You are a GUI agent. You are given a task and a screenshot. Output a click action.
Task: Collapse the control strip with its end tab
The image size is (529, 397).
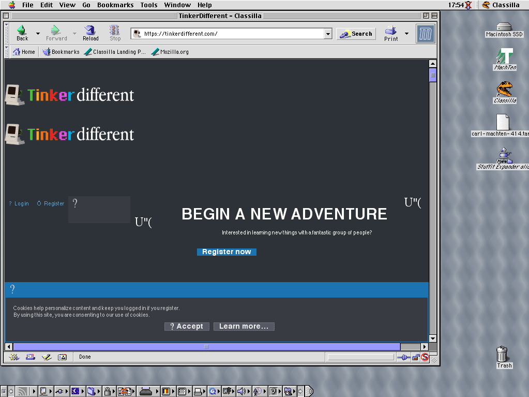tap(309, 391)
